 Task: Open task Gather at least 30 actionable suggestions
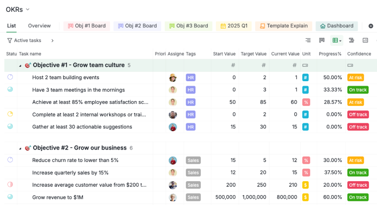coord(82,127)
